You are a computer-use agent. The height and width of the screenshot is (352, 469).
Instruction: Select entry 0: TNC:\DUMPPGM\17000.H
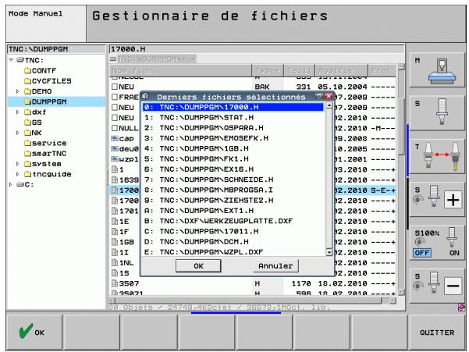[233, 107]
